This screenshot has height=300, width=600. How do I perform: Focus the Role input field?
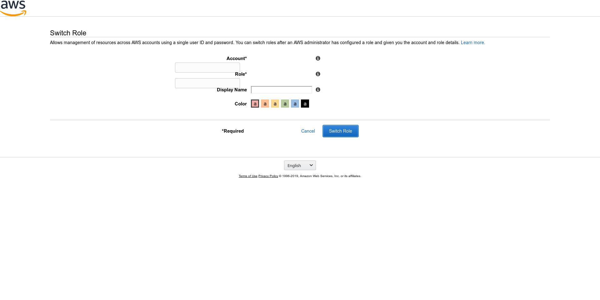click(x=207, y=84)
